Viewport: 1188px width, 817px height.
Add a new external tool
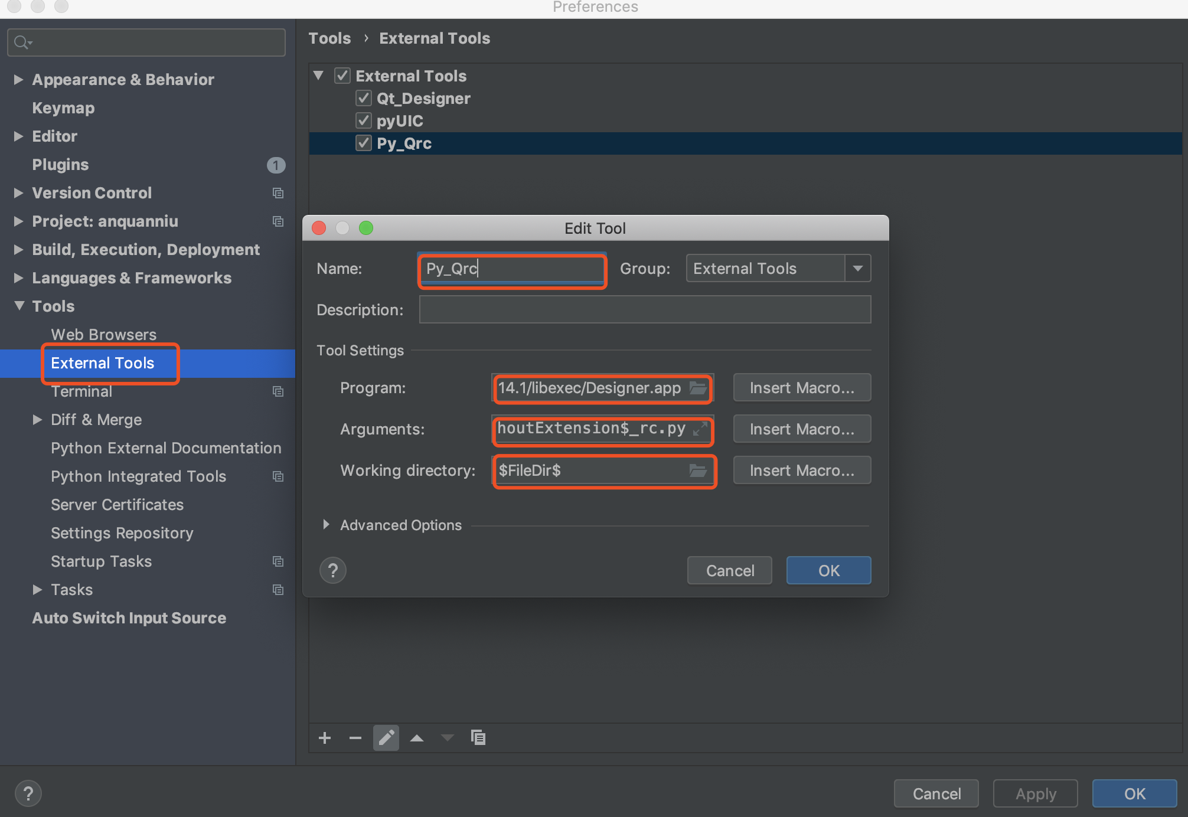[x=325, y=737]
